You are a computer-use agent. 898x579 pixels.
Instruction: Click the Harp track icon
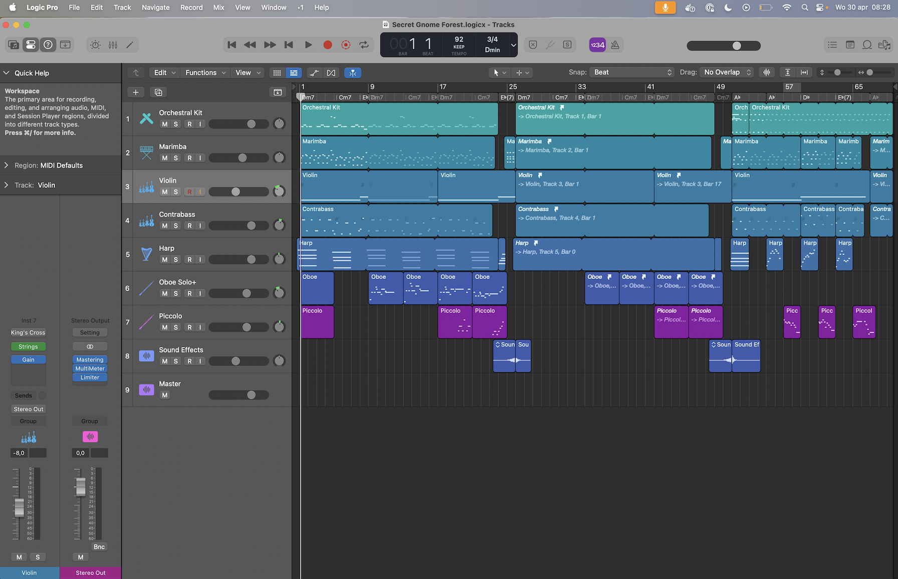(146, 254)
